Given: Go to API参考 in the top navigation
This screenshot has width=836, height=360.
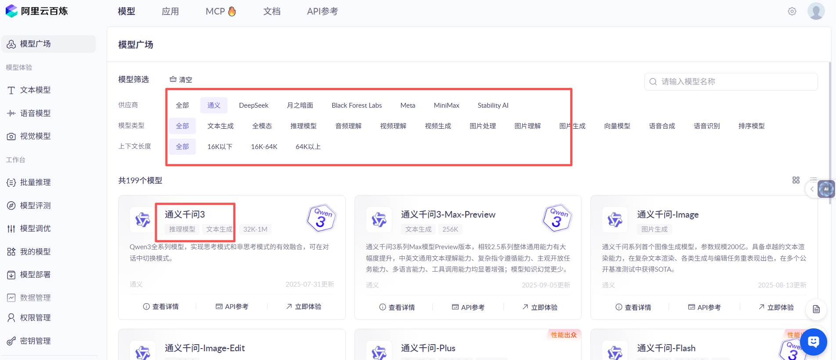Looking at the screenshot, I should point(322,11).
